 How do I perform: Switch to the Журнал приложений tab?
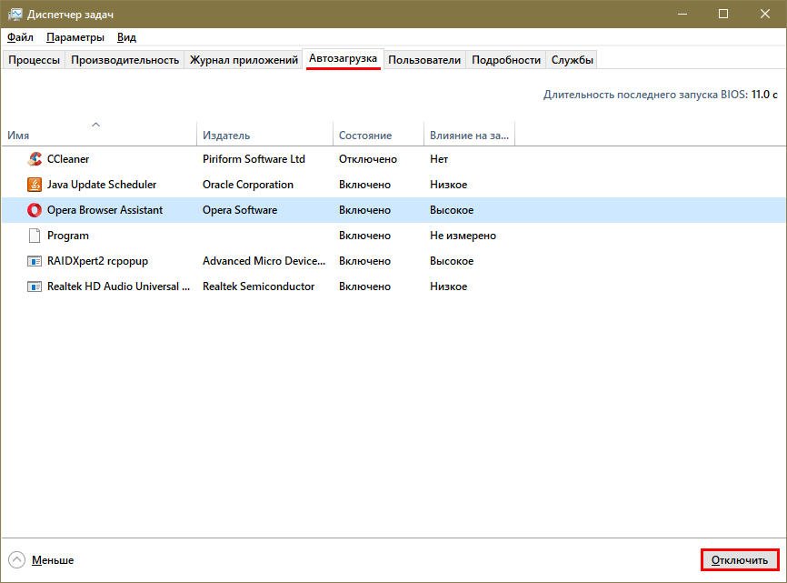[244, 60]
